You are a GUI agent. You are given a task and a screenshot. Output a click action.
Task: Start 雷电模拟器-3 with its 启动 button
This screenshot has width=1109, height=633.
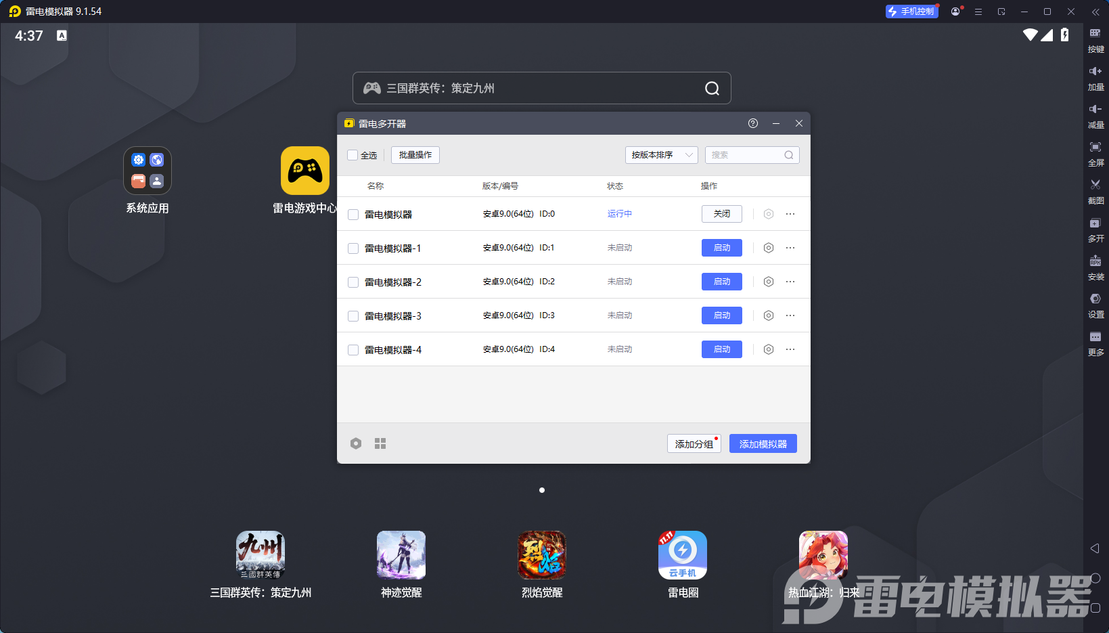(x=722, y=315)
